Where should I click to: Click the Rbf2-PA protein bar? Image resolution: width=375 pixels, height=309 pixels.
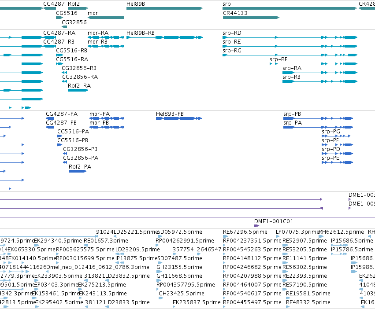pos(78,171)
